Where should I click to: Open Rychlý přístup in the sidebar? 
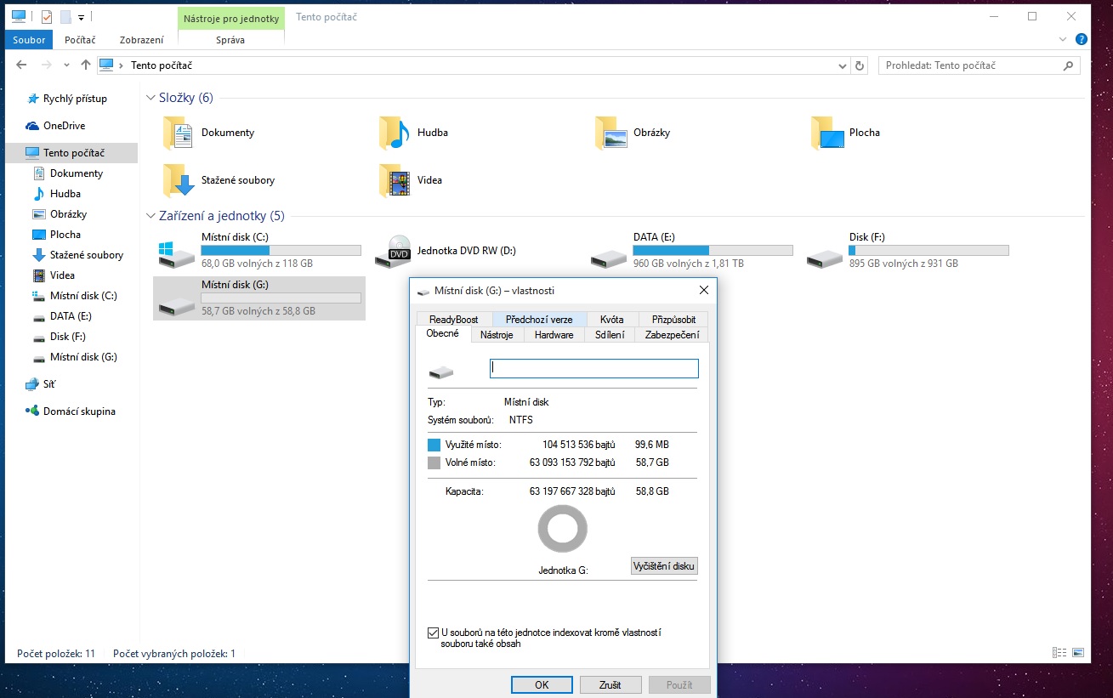click(75, 99)
